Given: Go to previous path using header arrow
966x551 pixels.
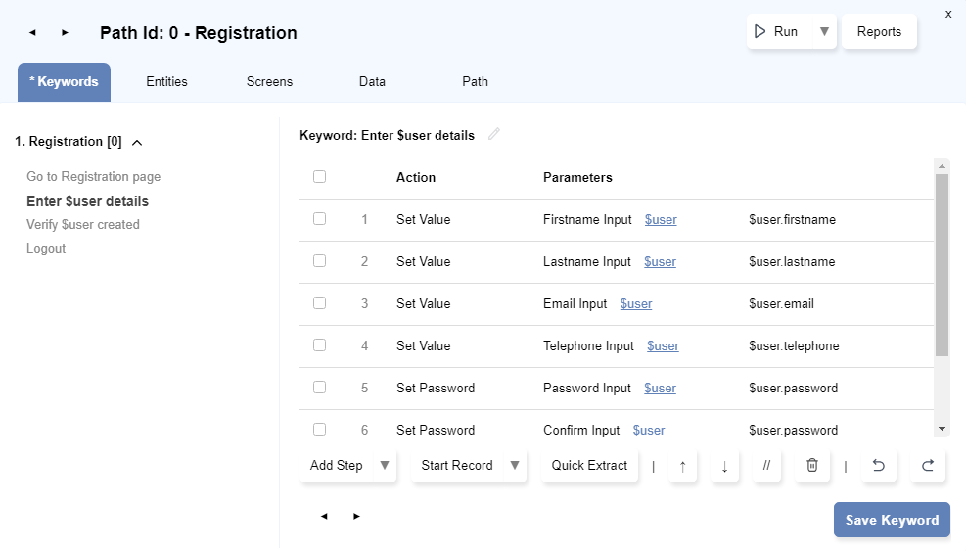Looking at the screenshot, I should pos(32,33).
